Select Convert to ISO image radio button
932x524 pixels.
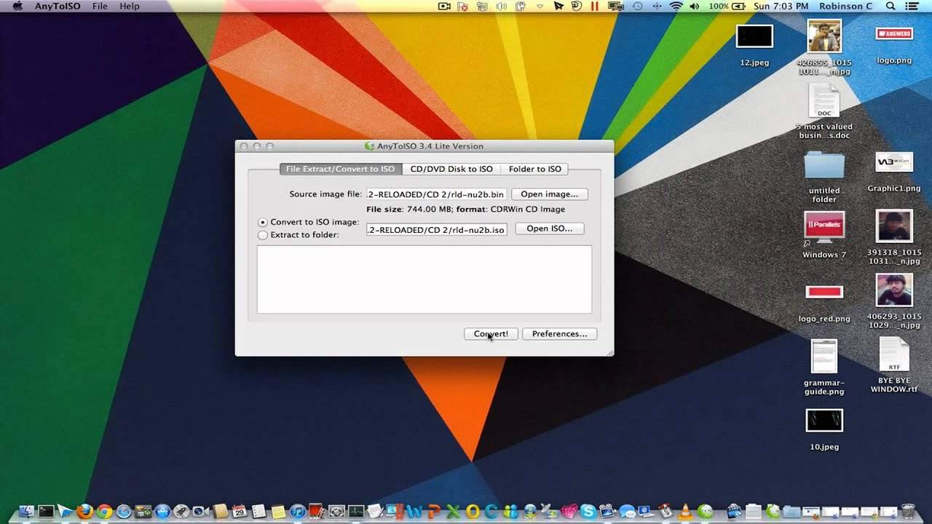point(263,222)
